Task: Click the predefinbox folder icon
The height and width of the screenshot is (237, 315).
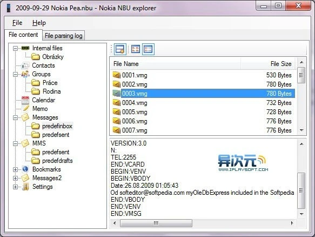Action: (x=36, y=126)
